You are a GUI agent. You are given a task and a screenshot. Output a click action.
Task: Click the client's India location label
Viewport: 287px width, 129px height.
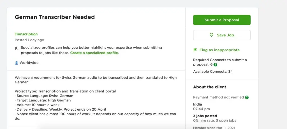coord(197,104)
